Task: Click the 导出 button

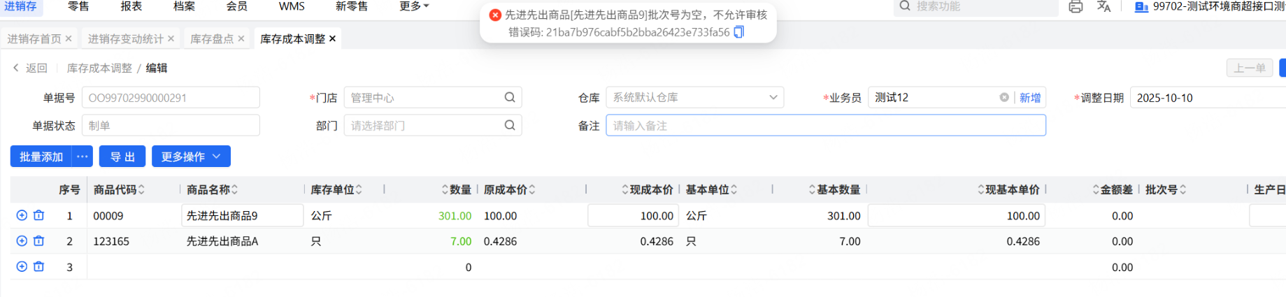Action: pos(122,157)
